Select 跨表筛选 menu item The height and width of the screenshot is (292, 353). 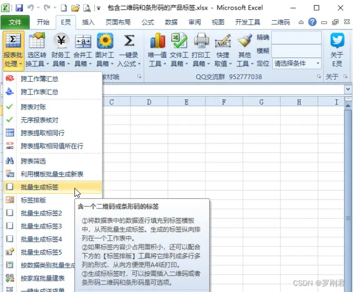pos(52,161)
